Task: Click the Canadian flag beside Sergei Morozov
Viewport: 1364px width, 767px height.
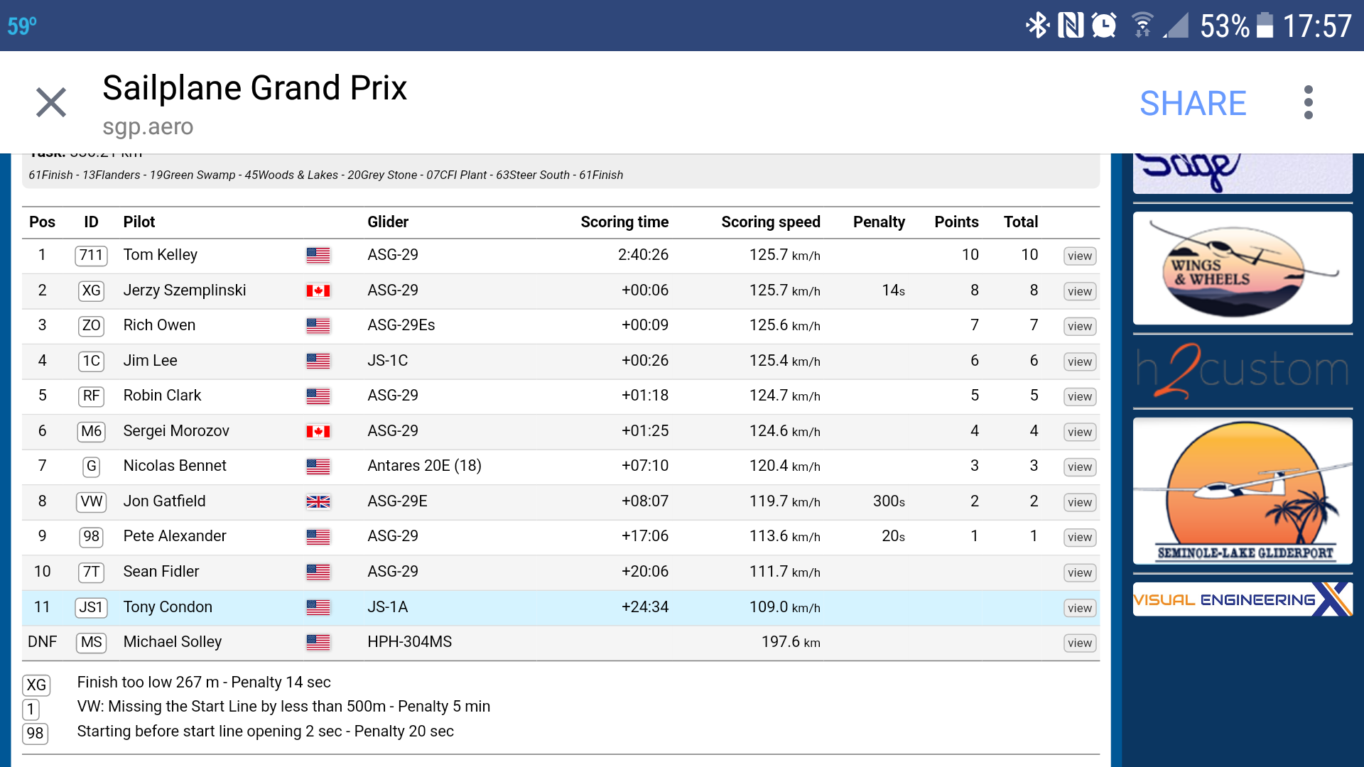Action: click(x=318, y=431)
